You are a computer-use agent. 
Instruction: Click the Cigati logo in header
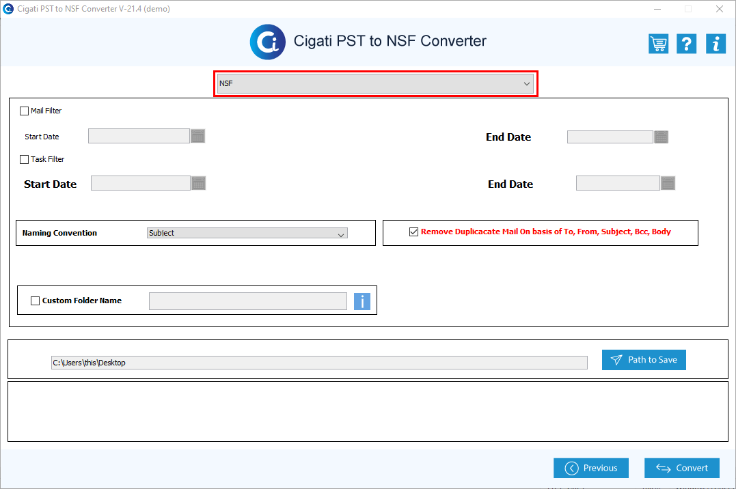268,42
